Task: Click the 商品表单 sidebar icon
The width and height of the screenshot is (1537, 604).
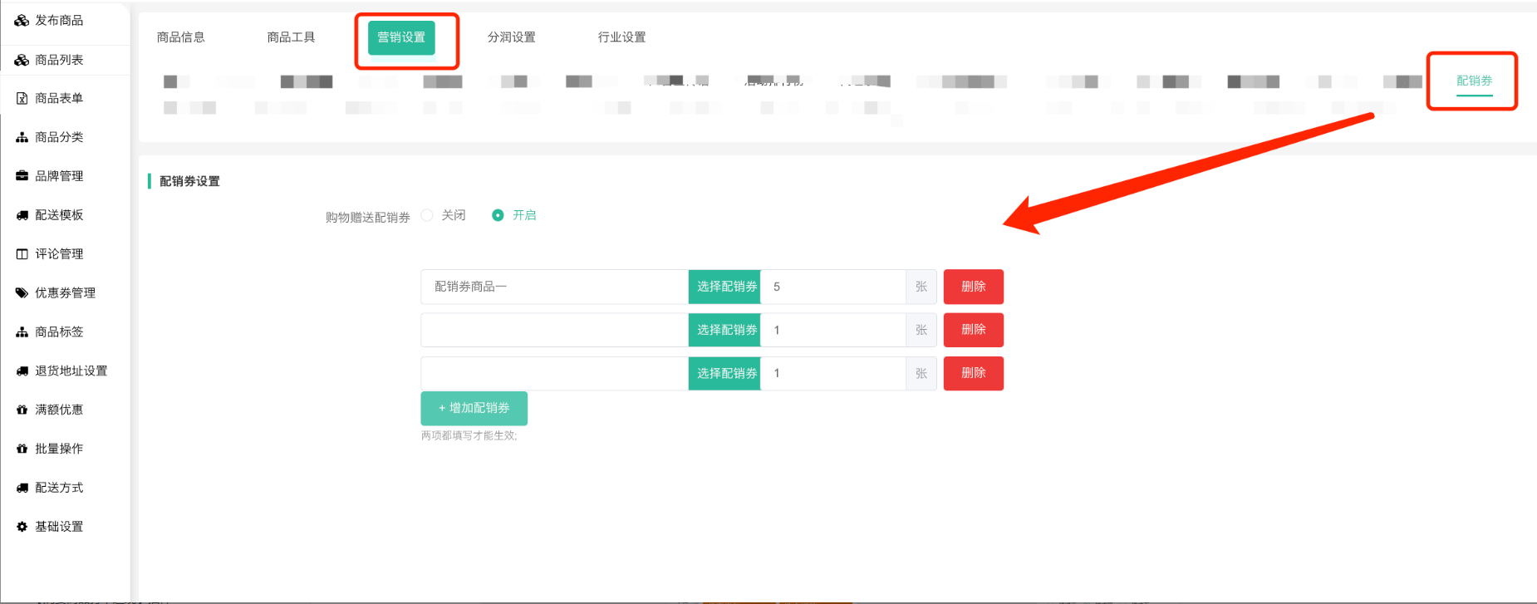Action: (x=22, y=99)
